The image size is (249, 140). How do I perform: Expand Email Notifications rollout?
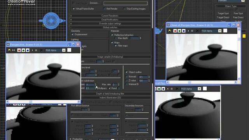pyautogui.click(x=110, y=19)
